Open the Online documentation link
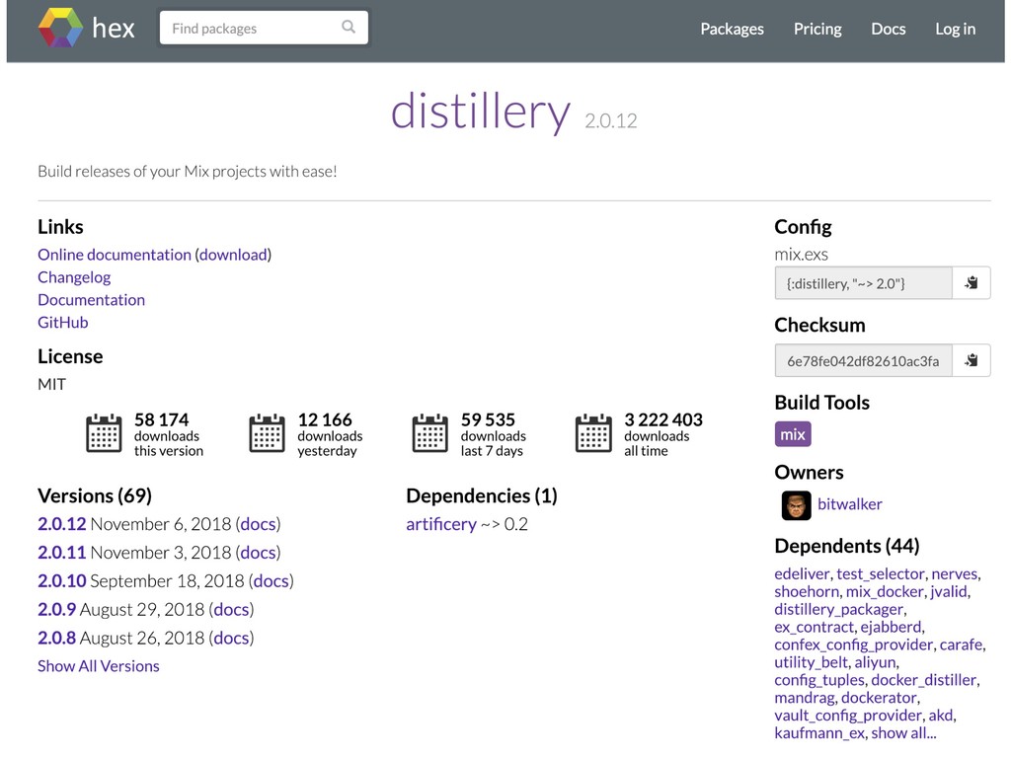 (115, 255)
